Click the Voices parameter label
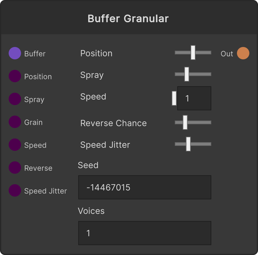 point(91,211)
